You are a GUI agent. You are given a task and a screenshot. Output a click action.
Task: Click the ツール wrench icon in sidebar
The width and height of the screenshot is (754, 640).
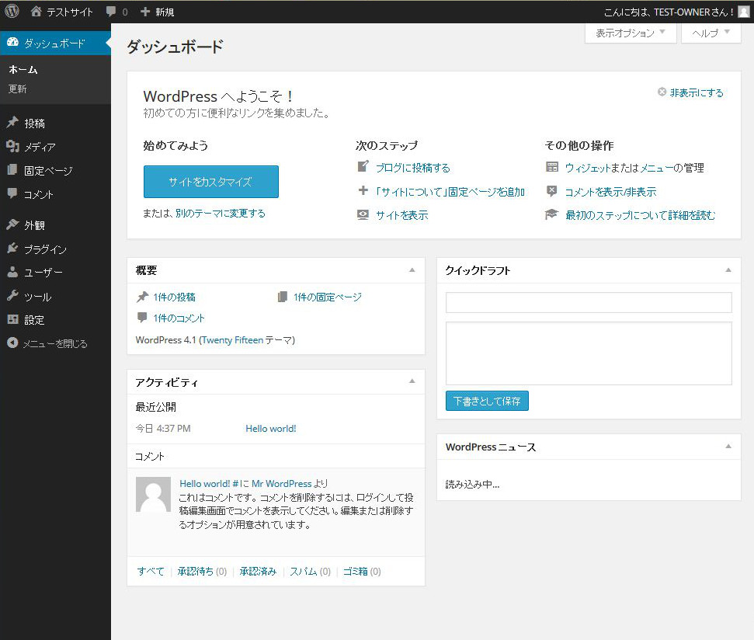pyautogui.click(x=12, y=295)
